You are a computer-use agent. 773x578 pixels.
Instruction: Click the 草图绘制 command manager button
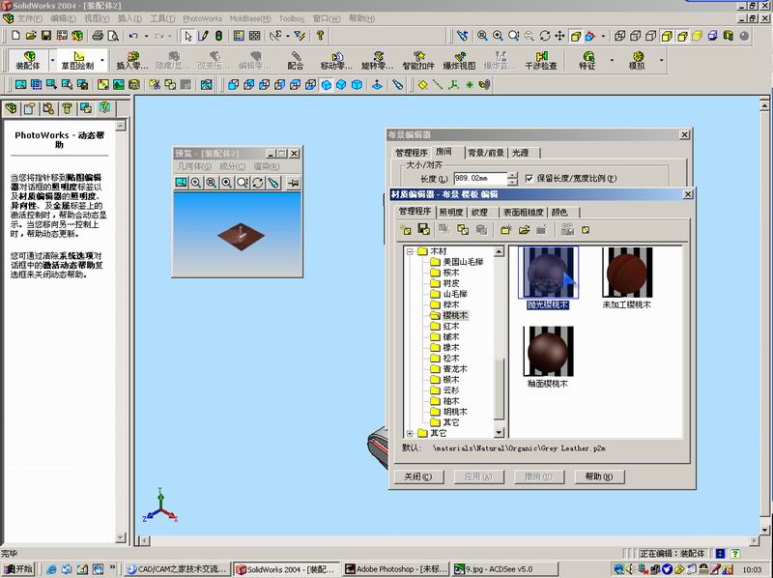click(x=78, y=60)
